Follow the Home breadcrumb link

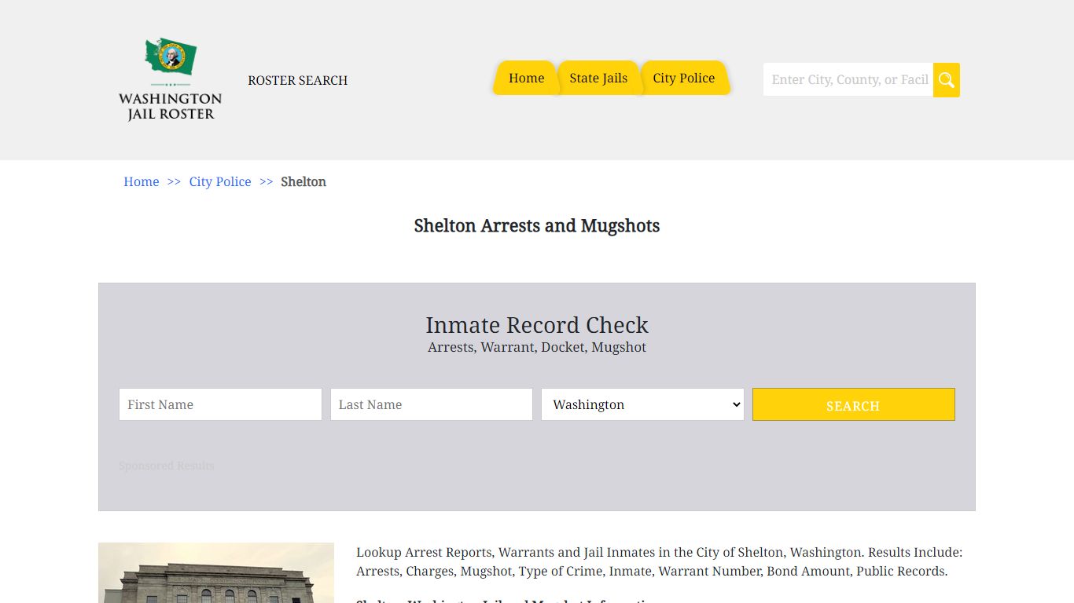point(142,181)
